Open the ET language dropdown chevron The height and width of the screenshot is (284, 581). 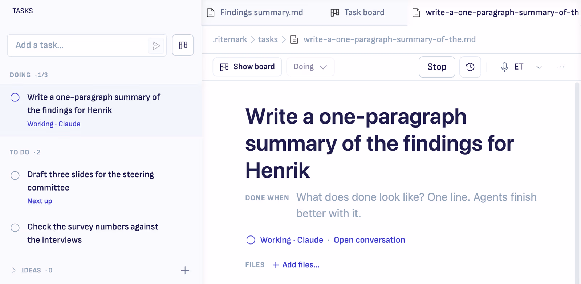click(539, 67)
